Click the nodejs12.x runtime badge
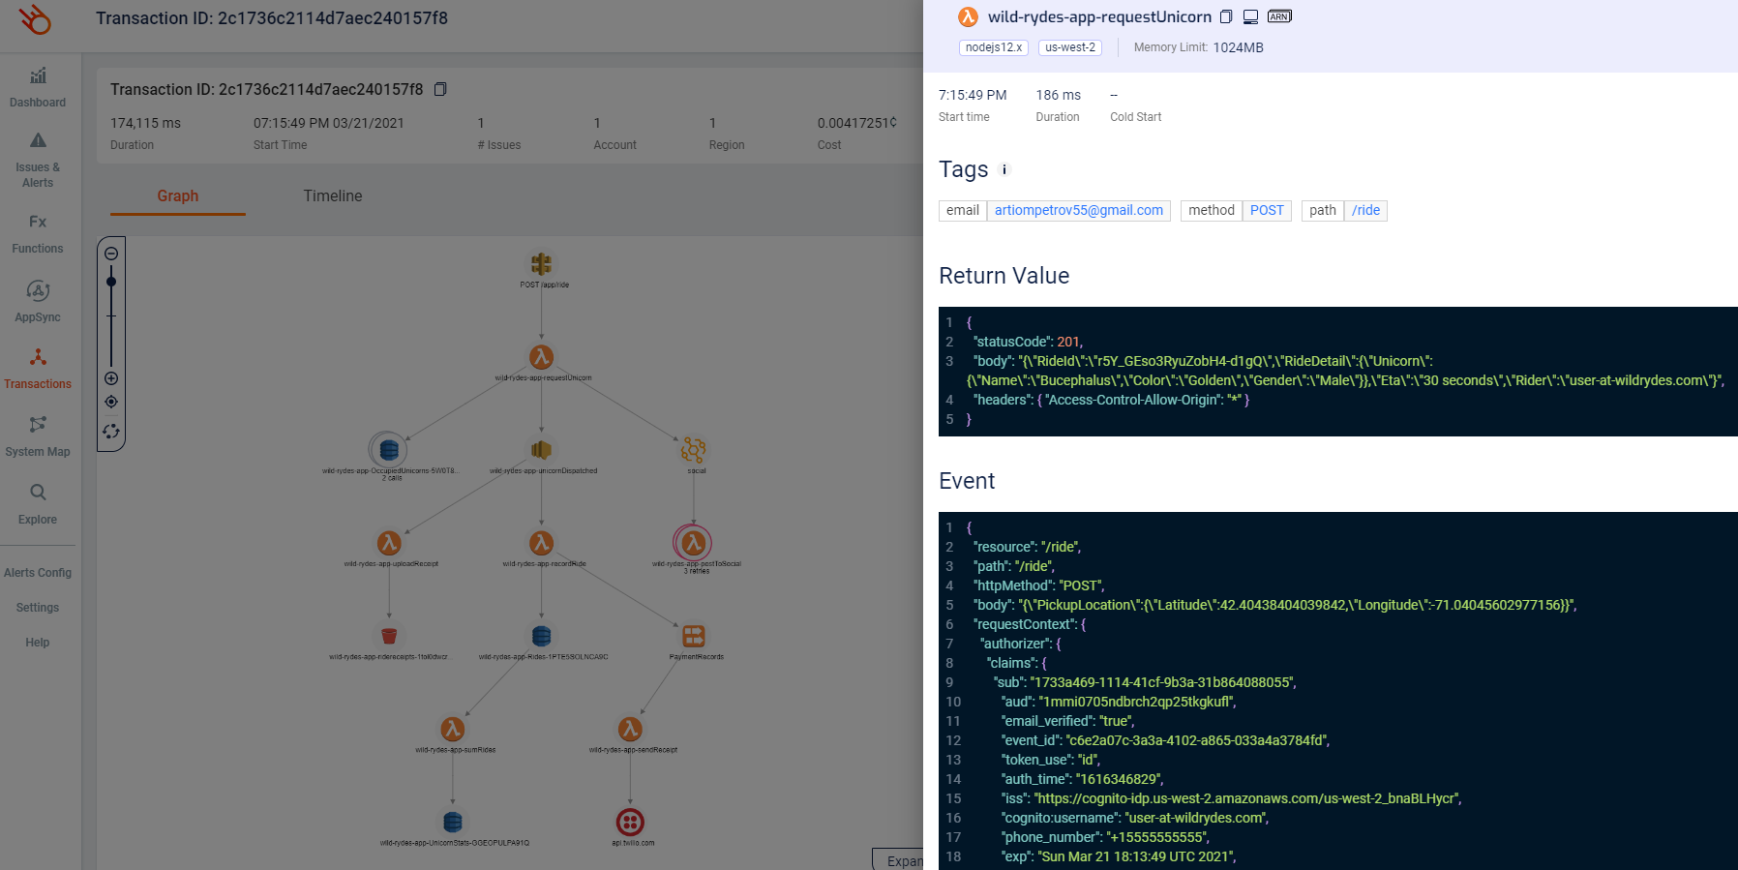Screen dimensions: 1738x870 point(994,47)
